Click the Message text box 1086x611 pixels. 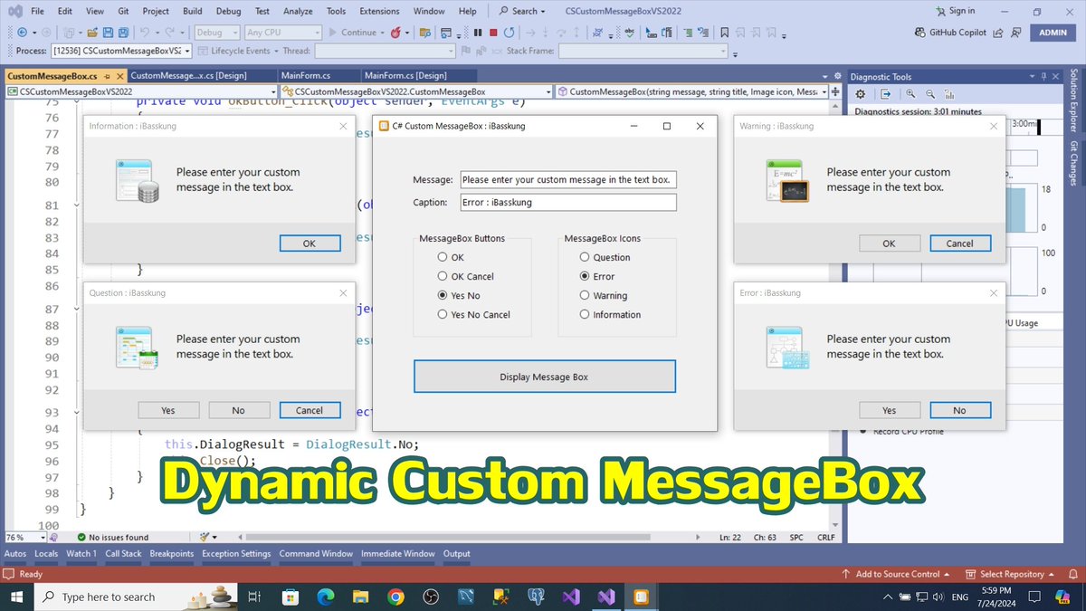point(568,179)
